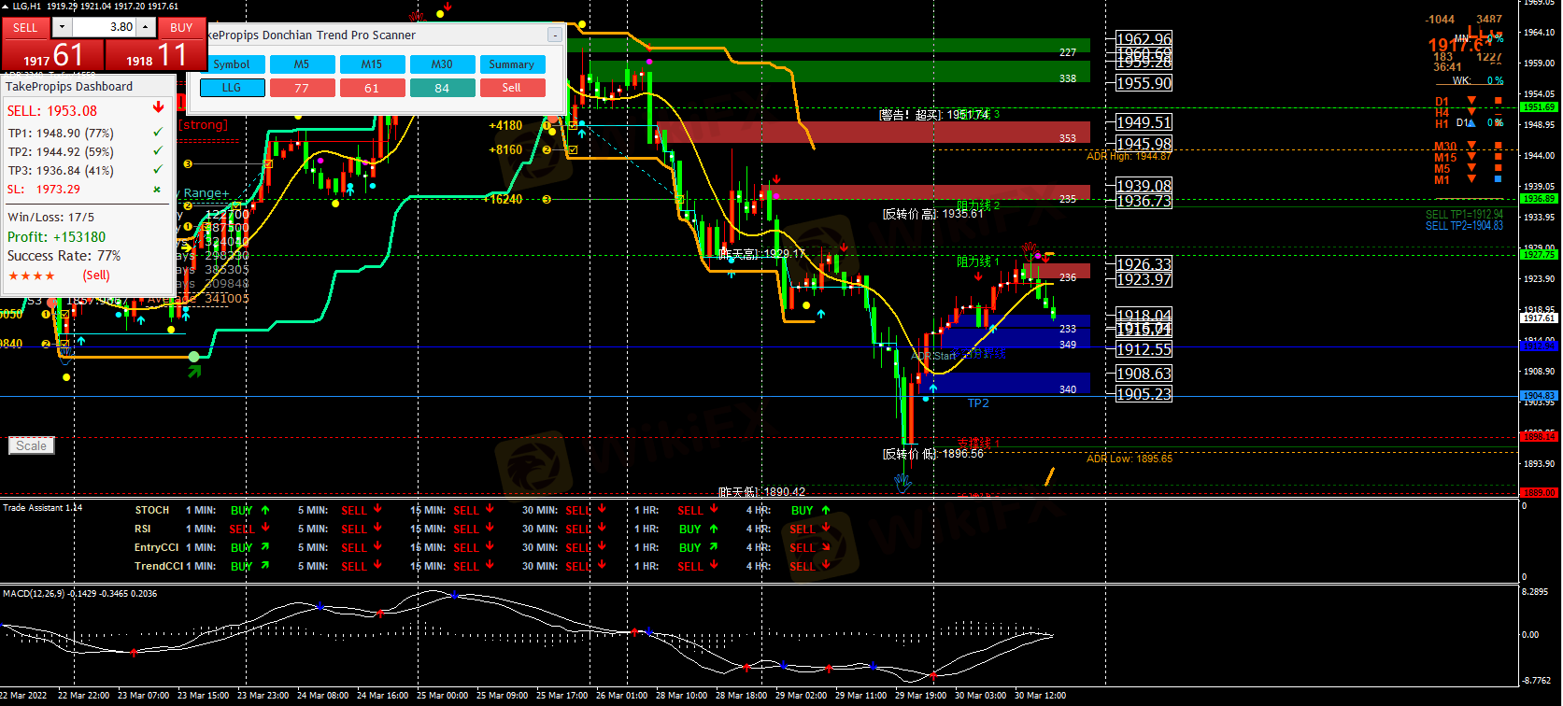Click the red Sell summary cell

pos(511,88)
